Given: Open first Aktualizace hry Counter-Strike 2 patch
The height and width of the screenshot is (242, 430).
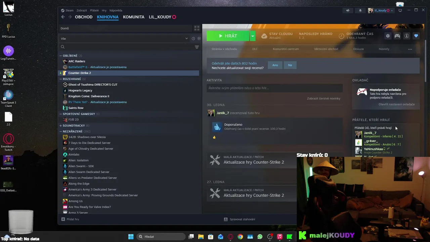Looking at the screenshot, I should pyautogui.click(x=254, y=162).
